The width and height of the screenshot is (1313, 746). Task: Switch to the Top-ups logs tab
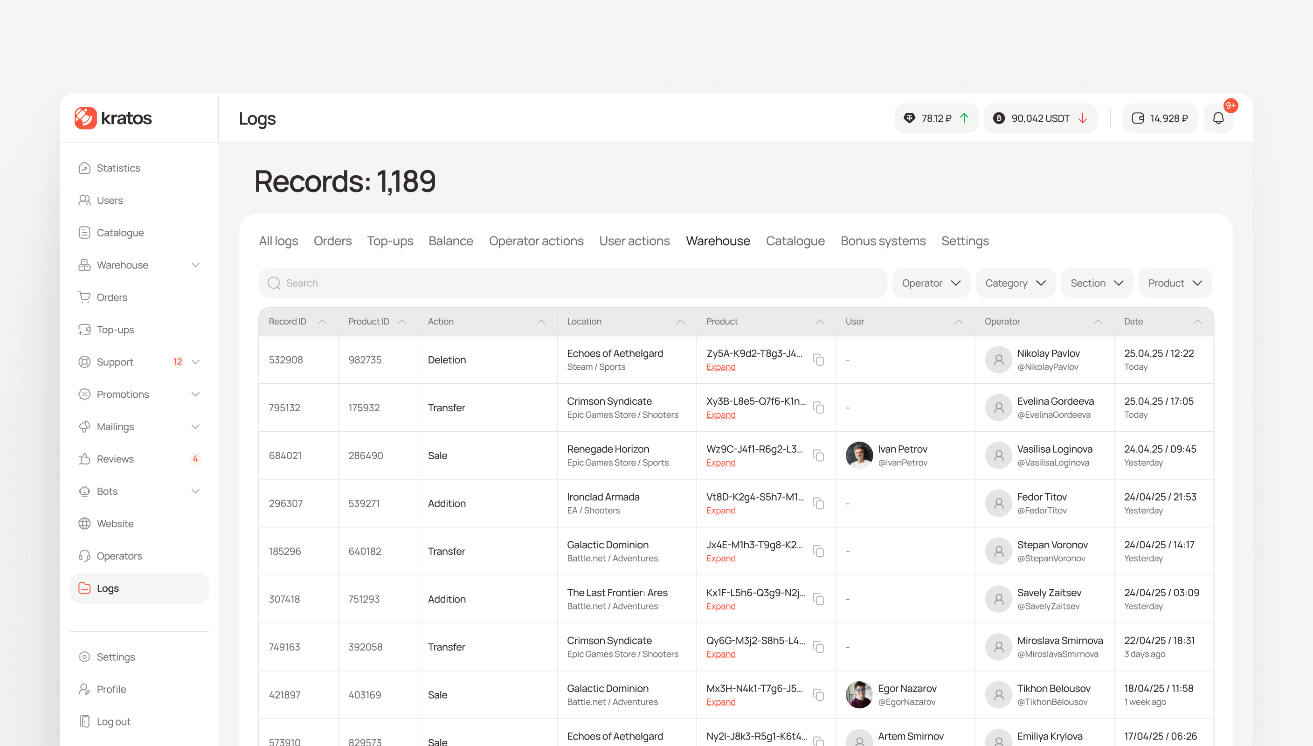click(x=390, y=241)
